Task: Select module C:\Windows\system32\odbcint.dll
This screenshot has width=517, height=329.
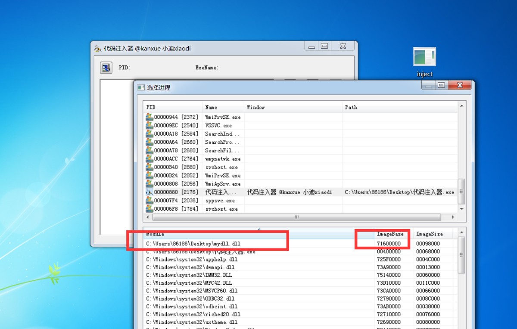Action: pyautogui.click(x=192, y=307)
